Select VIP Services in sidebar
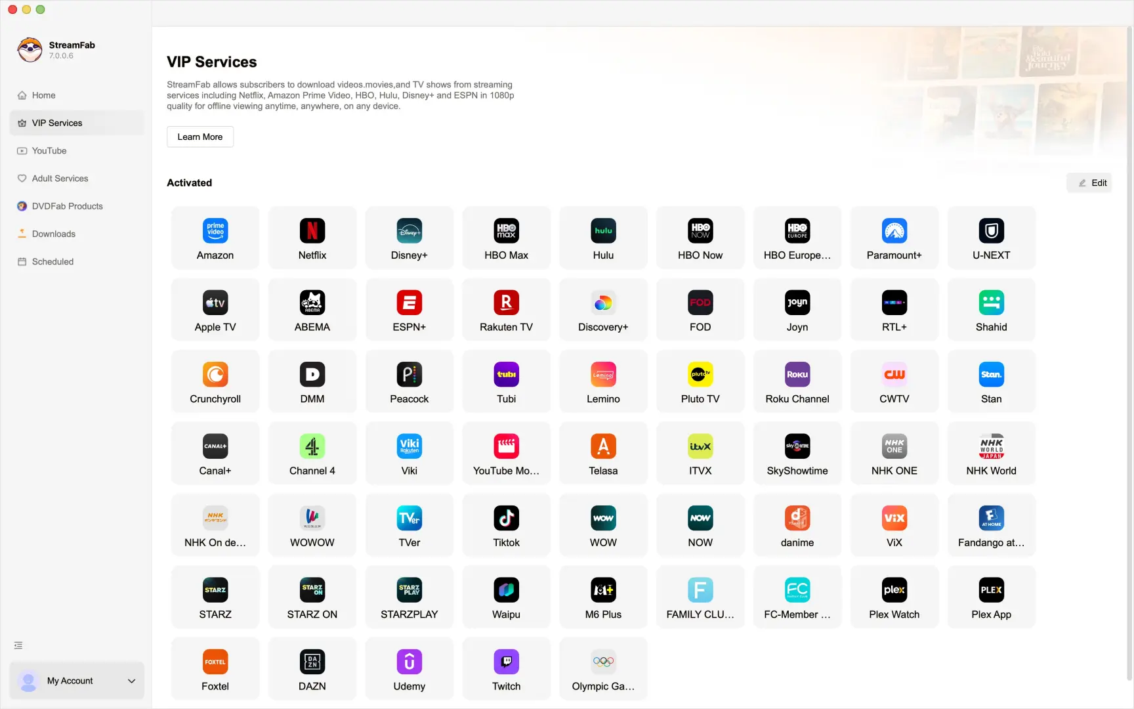 tap(77, 123)
